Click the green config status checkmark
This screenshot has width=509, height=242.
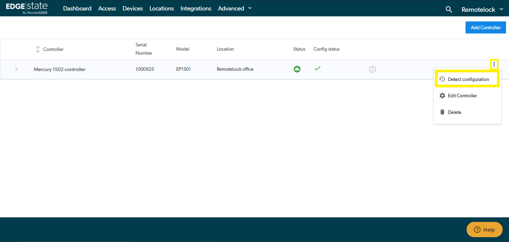pyautogui.click(x=318, y=69)
